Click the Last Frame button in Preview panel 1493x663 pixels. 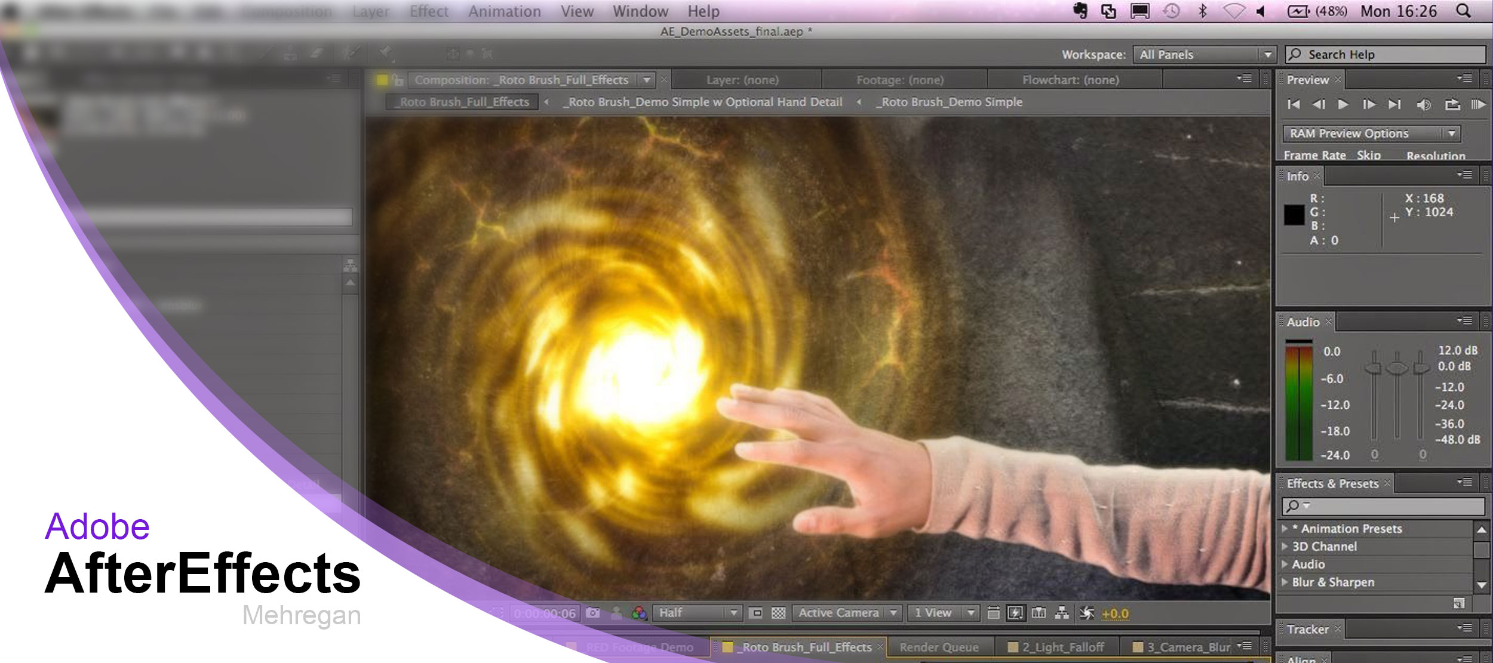click(x=1394, y=104)
